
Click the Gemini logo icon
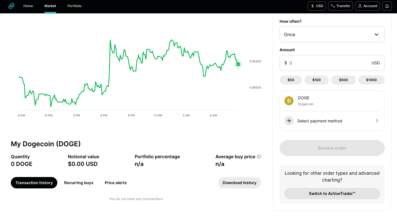point(11,6)
